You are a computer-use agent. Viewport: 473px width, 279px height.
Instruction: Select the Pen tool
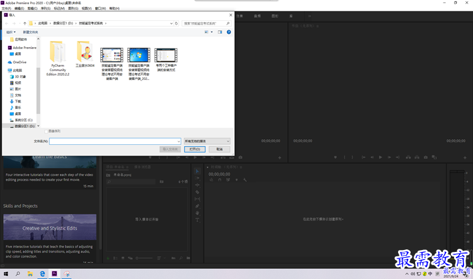197,206
